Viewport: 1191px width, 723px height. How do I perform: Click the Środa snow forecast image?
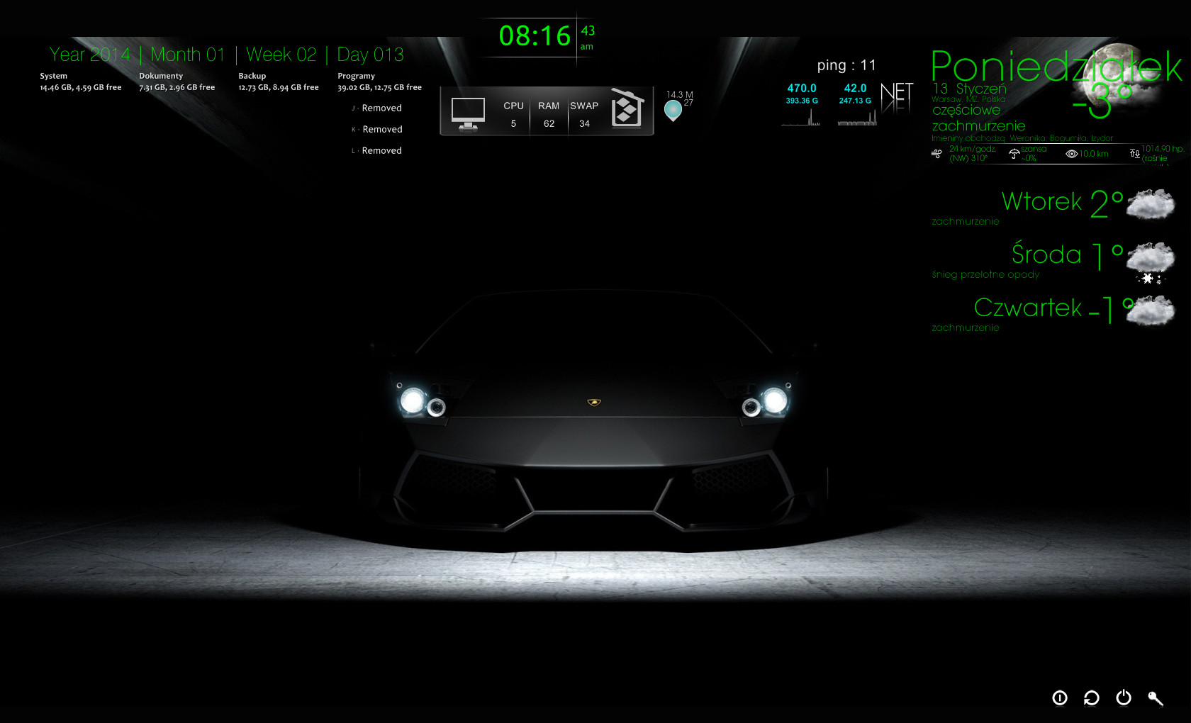(1150, 261)
